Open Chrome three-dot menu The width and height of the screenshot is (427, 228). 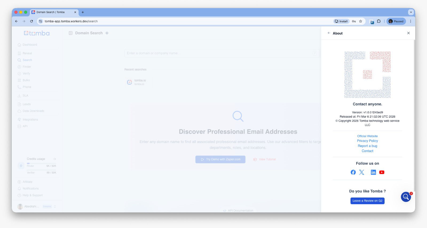click(x=410, y=21)
